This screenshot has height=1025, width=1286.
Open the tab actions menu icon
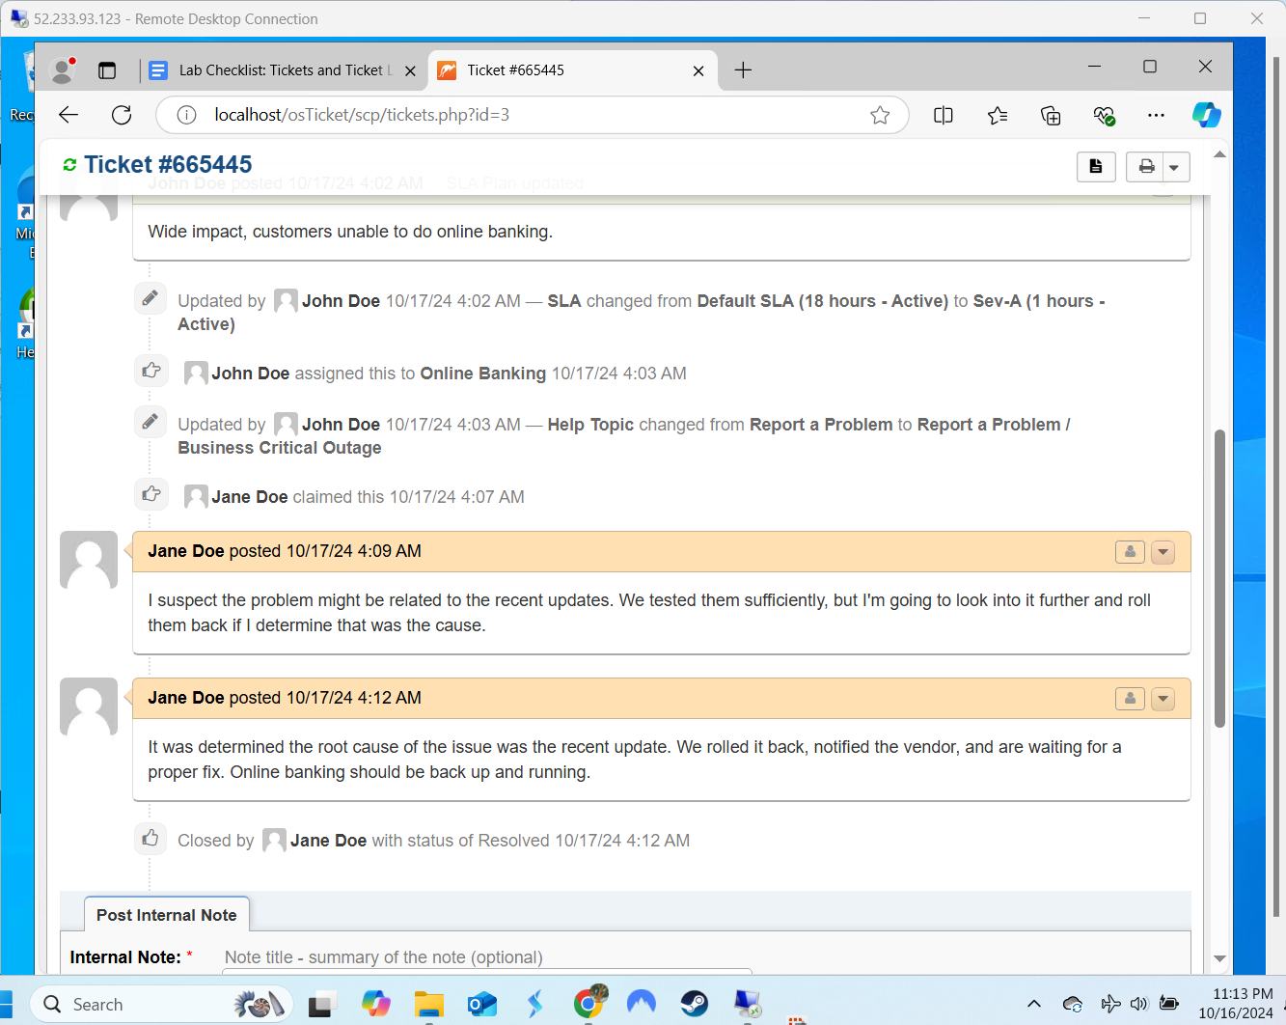click(x=107, y=70)
